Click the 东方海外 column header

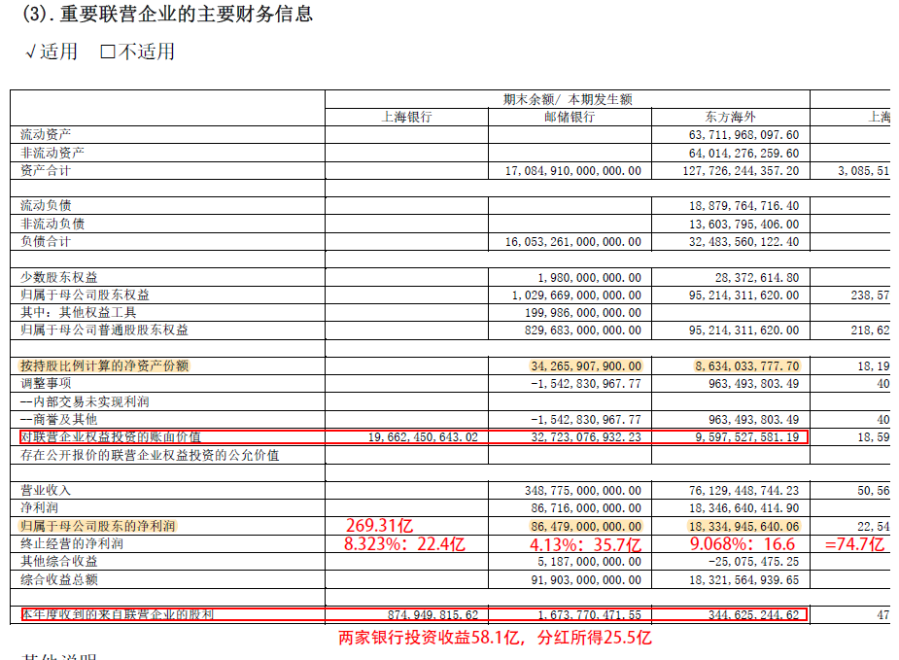coord(731,117)
